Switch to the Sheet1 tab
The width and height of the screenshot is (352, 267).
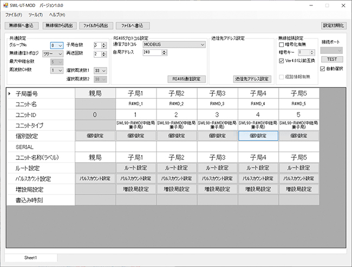[30, 258]
